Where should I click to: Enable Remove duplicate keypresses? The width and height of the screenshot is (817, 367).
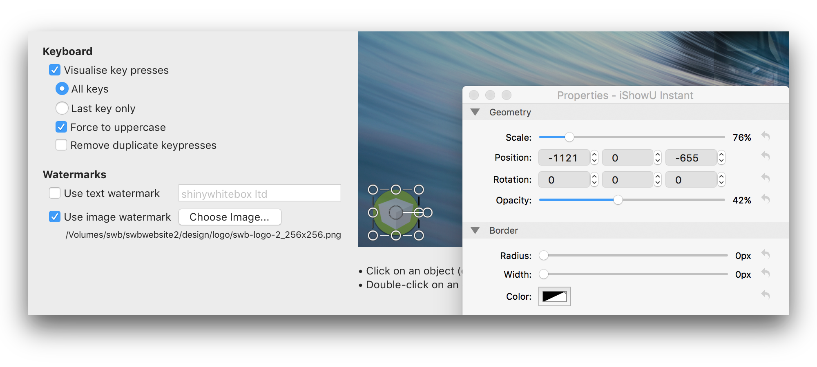coord(61,145)
